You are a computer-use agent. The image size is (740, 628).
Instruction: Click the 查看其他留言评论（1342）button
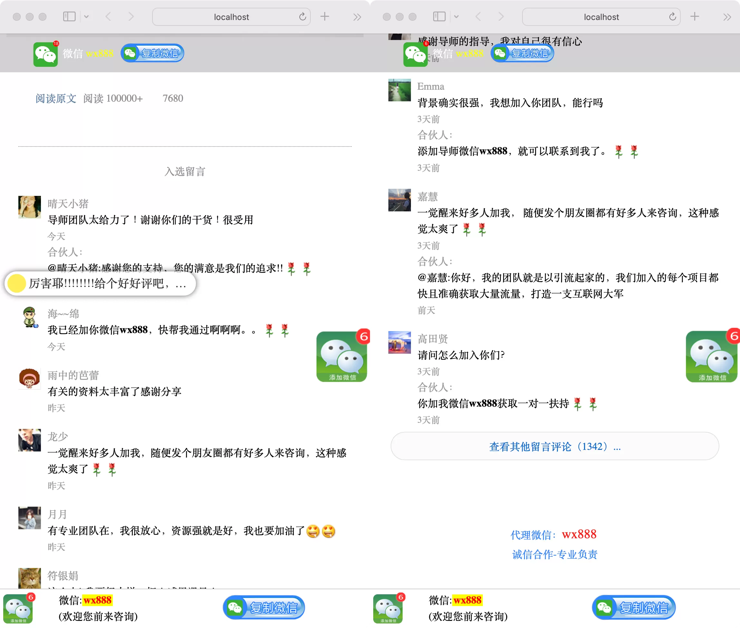pos(555,446)
